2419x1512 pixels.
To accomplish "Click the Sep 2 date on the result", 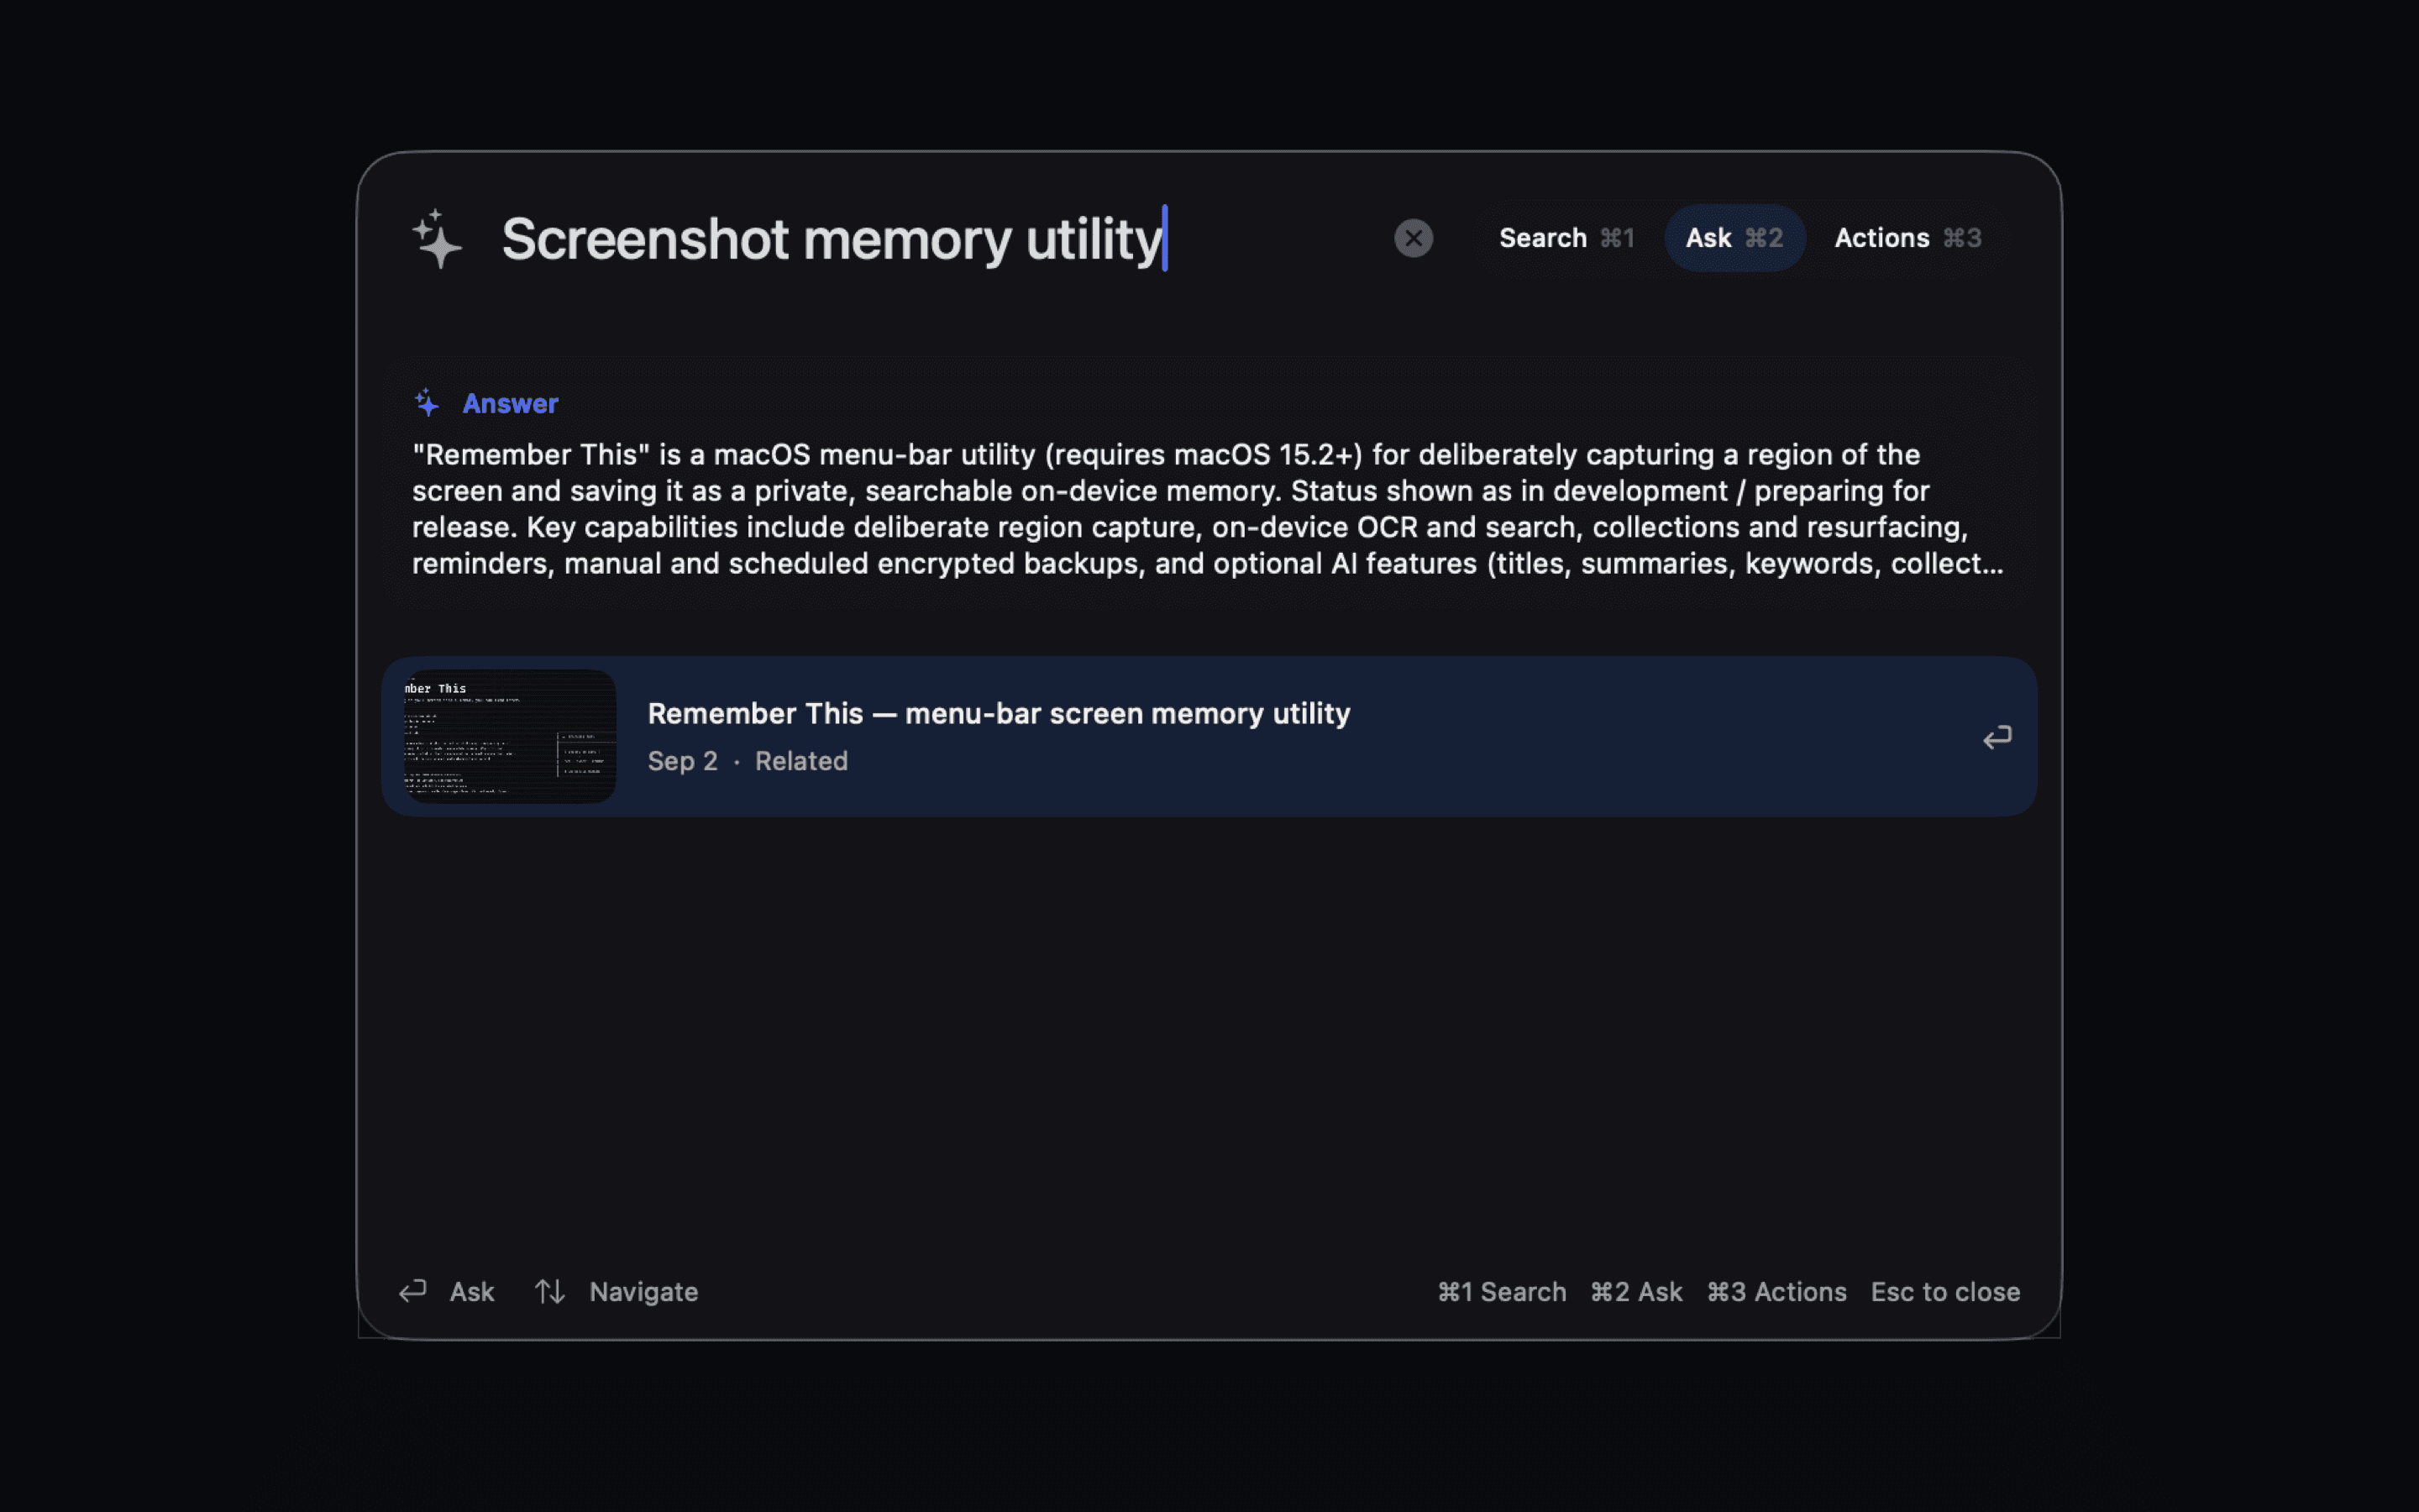I will coord(683,761).
